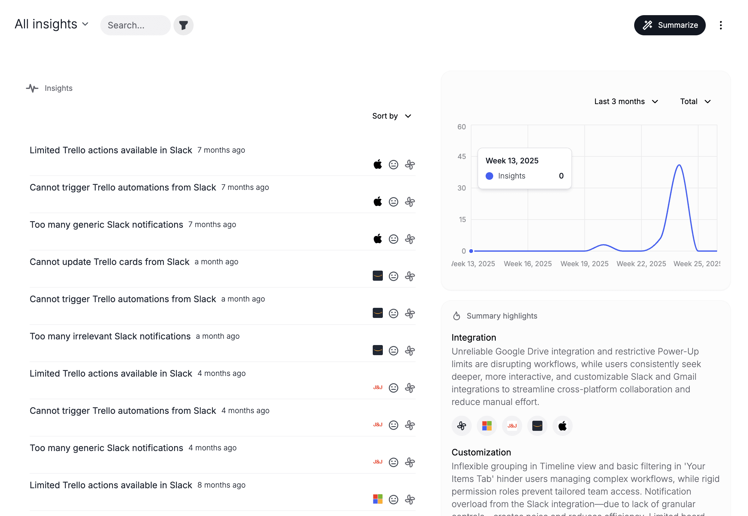Click the Insights pulse icon in header
Image resolution: width=748 pixels, height=516 pixels.
click(32, 88)
